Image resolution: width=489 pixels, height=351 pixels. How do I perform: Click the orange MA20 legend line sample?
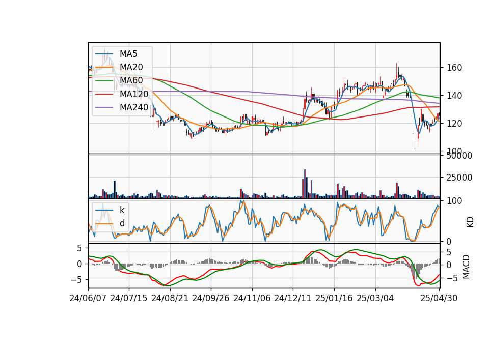[x=104, y=67]
